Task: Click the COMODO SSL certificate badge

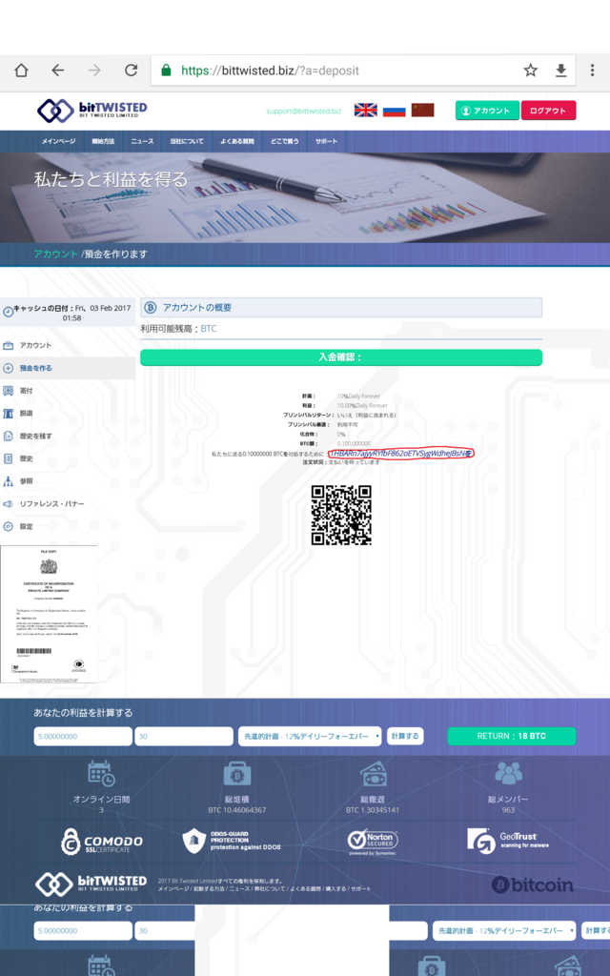Action: tap(101, 842)
